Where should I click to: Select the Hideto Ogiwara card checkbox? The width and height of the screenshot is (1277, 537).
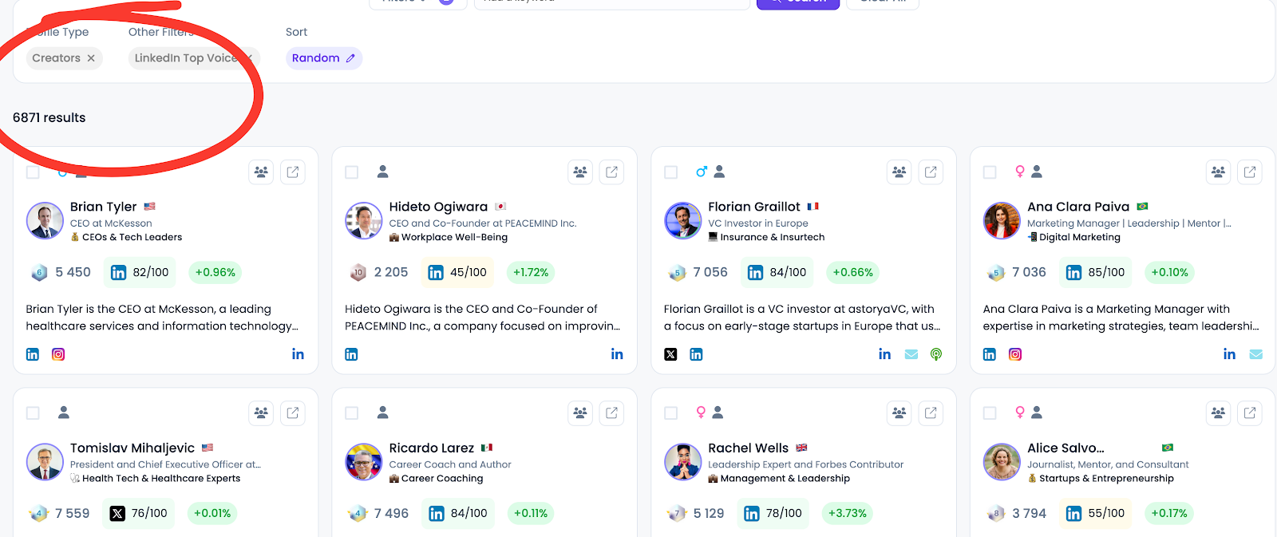tap(352, 172)
